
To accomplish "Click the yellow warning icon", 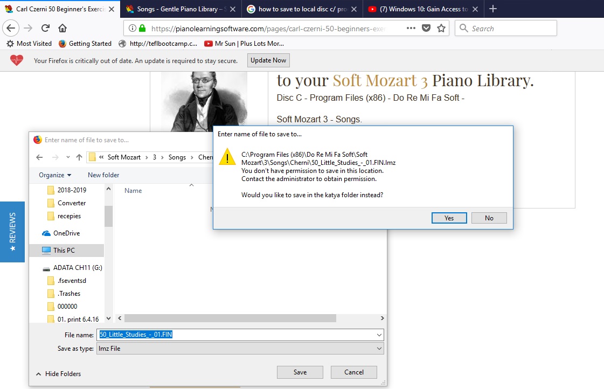I will click(227, 157).
